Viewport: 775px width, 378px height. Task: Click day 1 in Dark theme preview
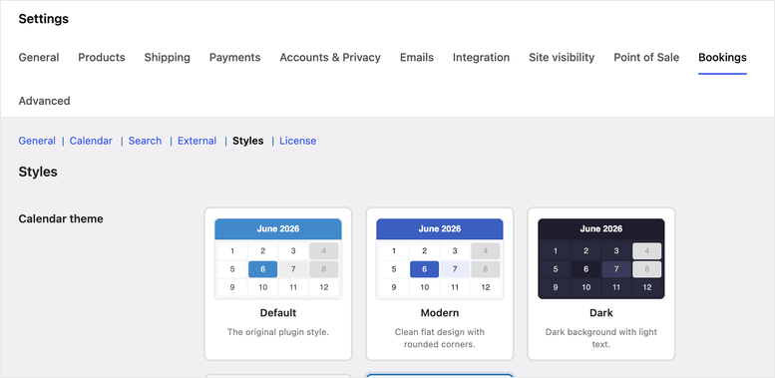coord(555,251)
